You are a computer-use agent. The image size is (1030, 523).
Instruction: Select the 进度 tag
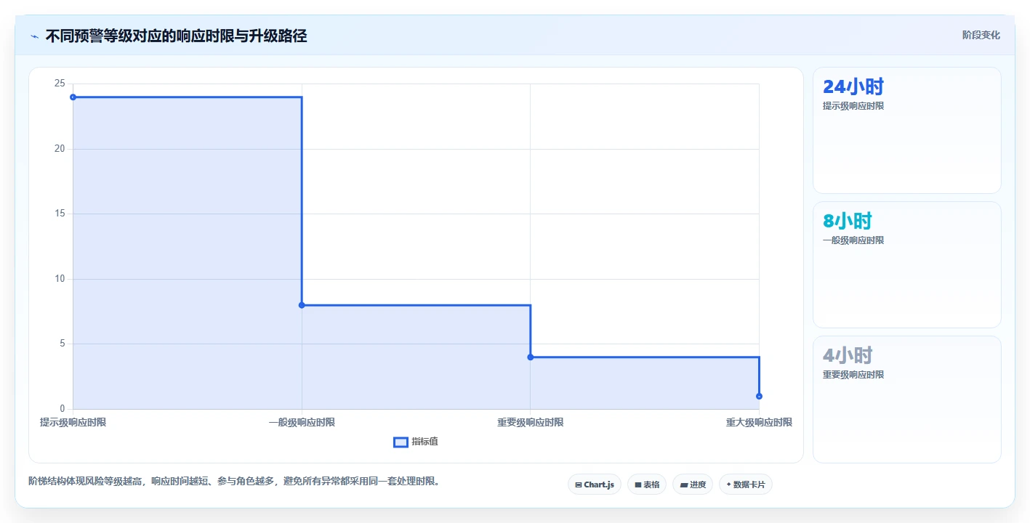coord(692,485)
